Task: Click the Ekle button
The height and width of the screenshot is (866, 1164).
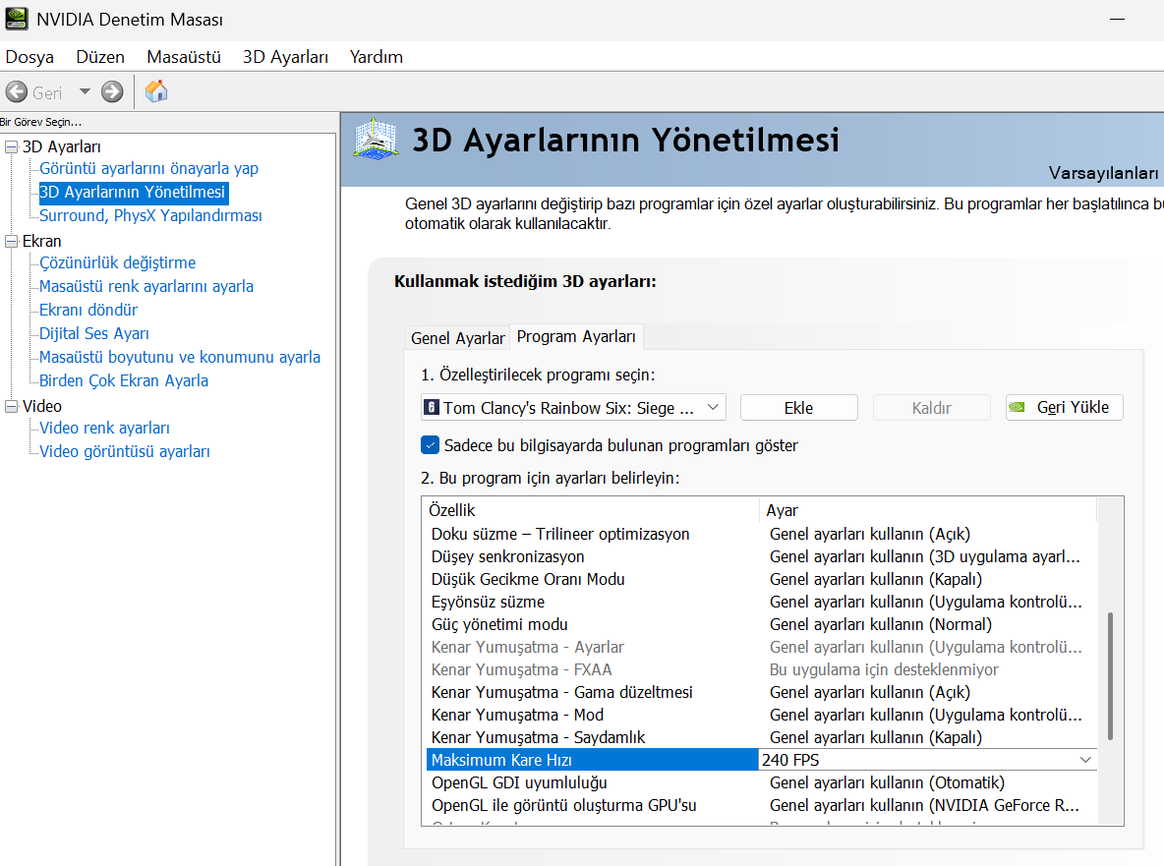Action: [x=798, y=407]
